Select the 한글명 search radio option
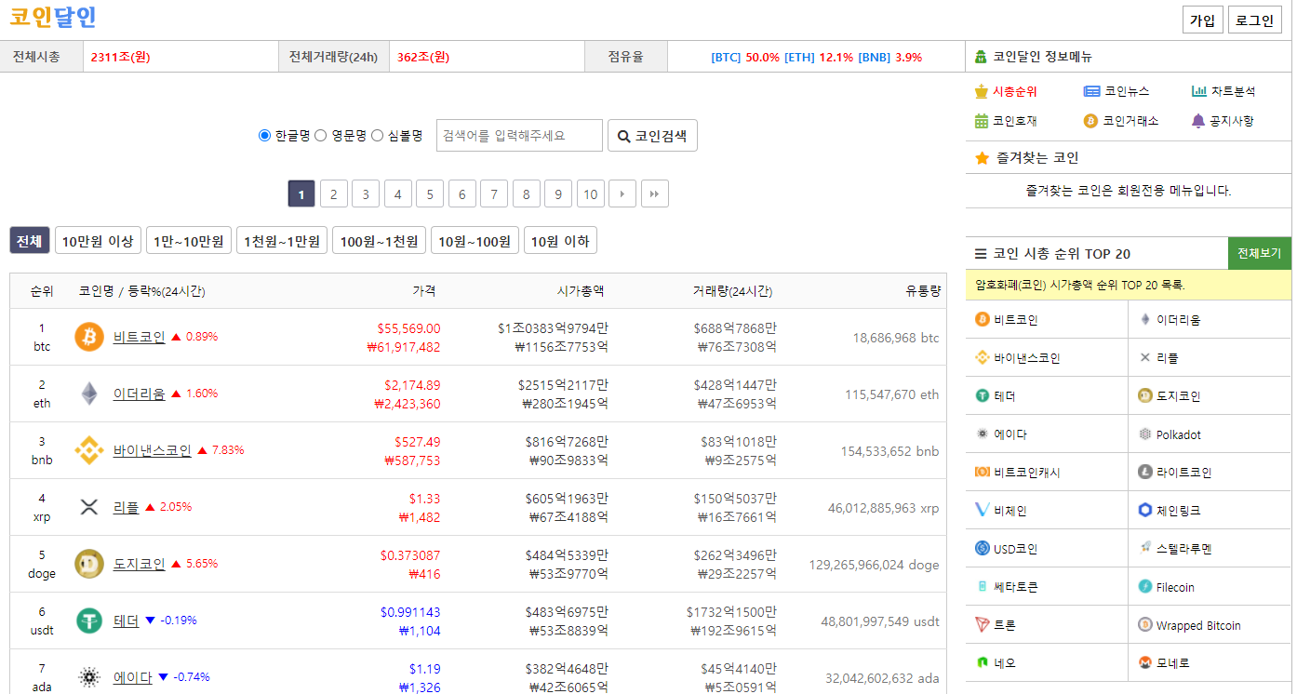 point(264,136)
